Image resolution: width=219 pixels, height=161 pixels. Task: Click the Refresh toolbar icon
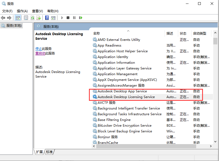pyautogui.click(x=32, y=18)
